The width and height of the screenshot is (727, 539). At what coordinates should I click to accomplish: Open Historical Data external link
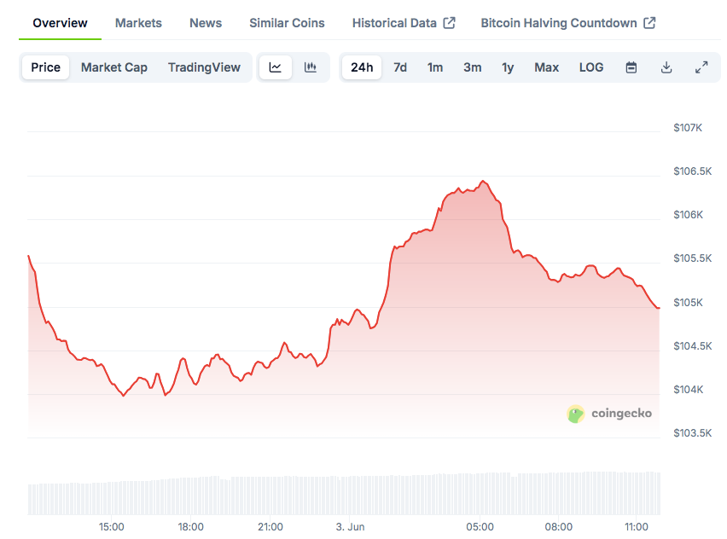click(x=404, y=23)
